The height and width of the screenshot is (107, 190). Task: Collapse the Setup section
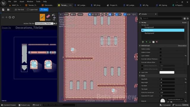[x=140, y=76]
